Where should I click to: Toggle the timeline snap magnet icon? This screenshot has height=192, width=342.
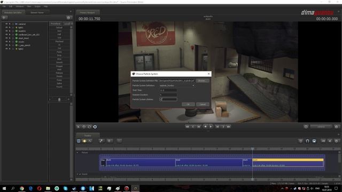point(307,141)
